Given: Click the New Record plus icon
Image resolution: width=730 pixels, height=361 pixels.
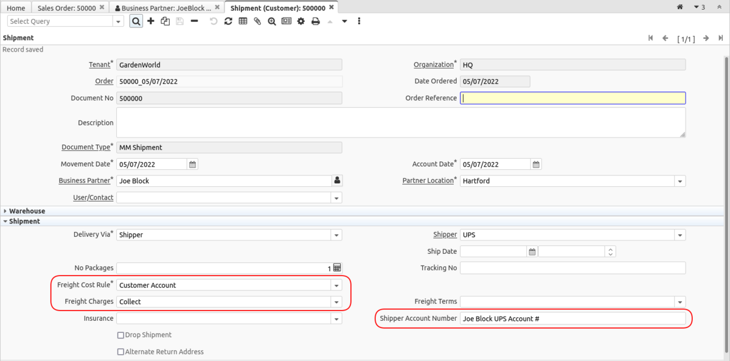Looking at the screenshot, I should (x=151, y=21).
